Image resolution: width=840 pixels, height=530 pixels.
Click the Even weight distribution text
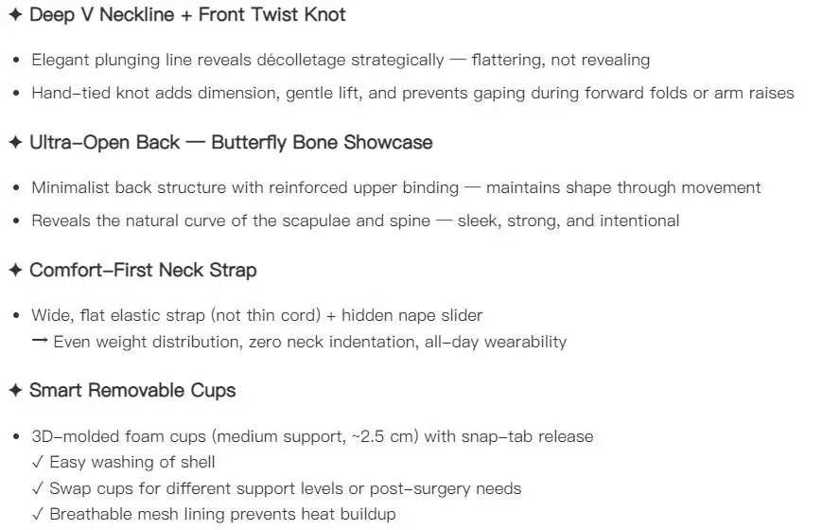[x=310, y=342]
